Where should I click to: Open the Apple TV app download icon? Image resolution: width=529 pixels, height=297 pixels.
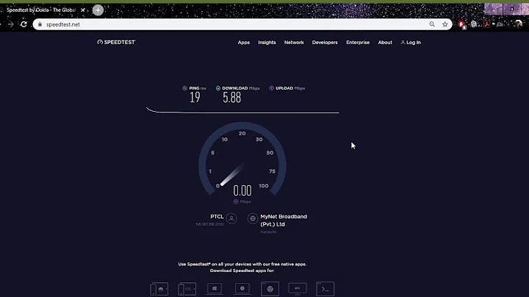[298, 289]
